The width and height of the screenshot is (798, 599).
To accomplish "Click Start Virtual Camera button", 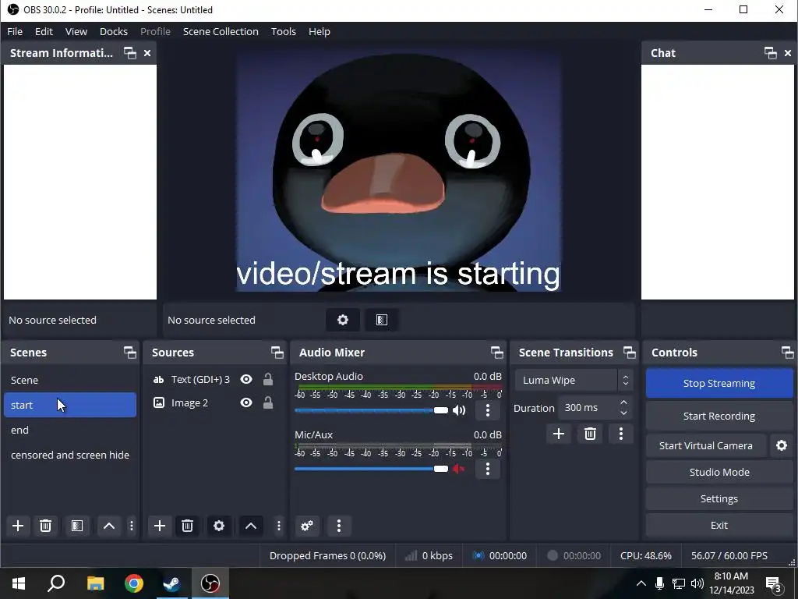I will pyautogui.click(x=706, y=445).
